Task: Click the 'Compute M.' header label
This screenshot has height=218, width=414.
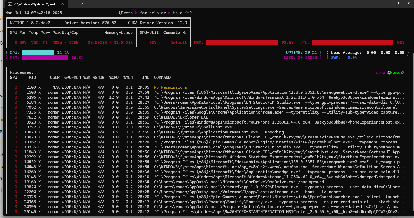Action: point(175,33)
